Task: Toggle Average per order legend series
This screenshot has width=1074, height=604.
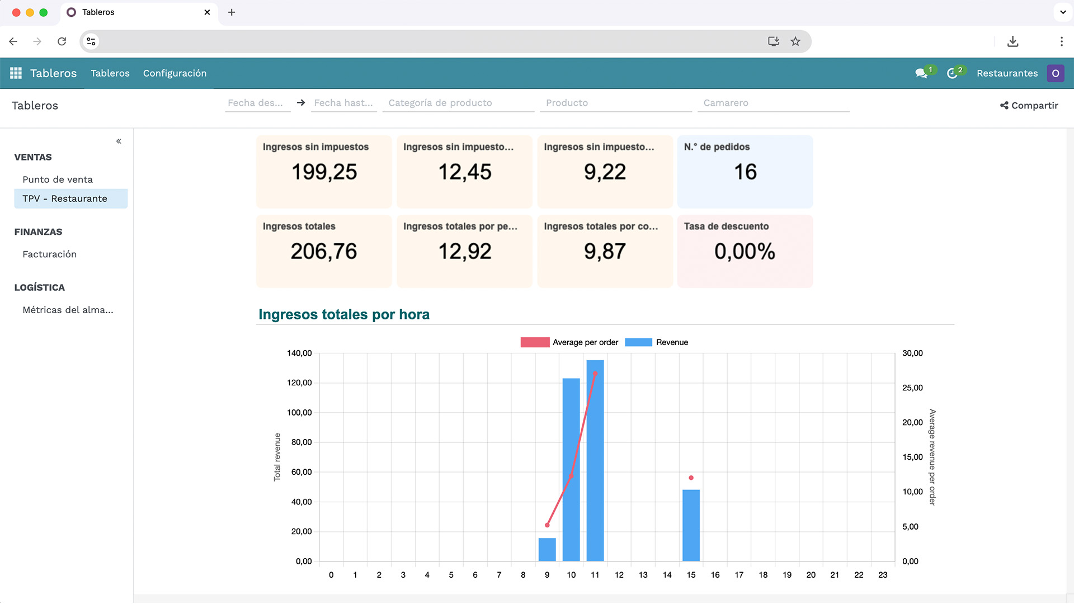Action: 569,342
